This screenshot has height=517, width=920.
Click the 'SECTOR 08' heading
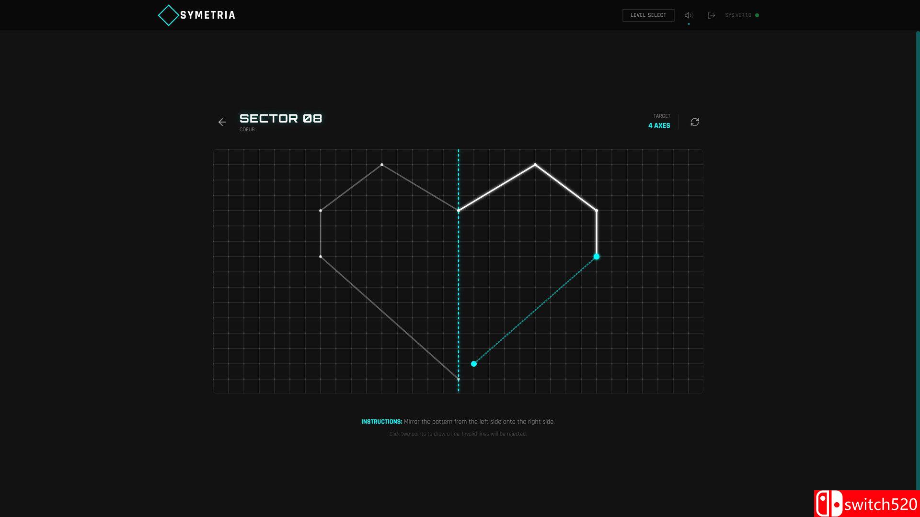281,118
